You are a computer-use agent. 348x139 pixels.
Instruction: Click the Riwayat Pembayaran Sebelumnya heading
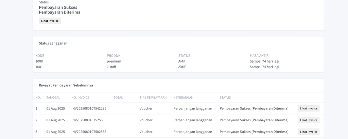66,85
